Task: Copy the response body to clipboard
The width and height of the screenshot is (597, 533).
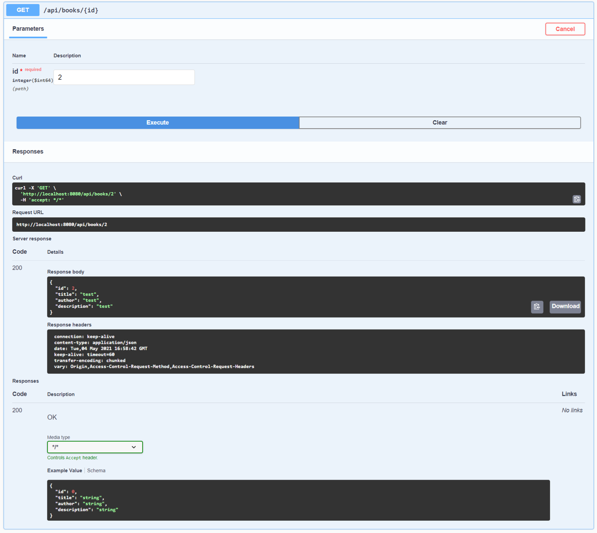Action: point(537,307)
